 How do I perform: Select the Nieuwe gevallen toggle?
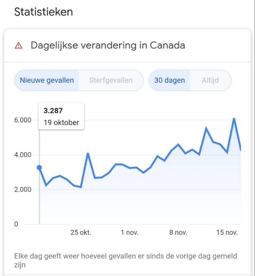click(x=47, y=80)
